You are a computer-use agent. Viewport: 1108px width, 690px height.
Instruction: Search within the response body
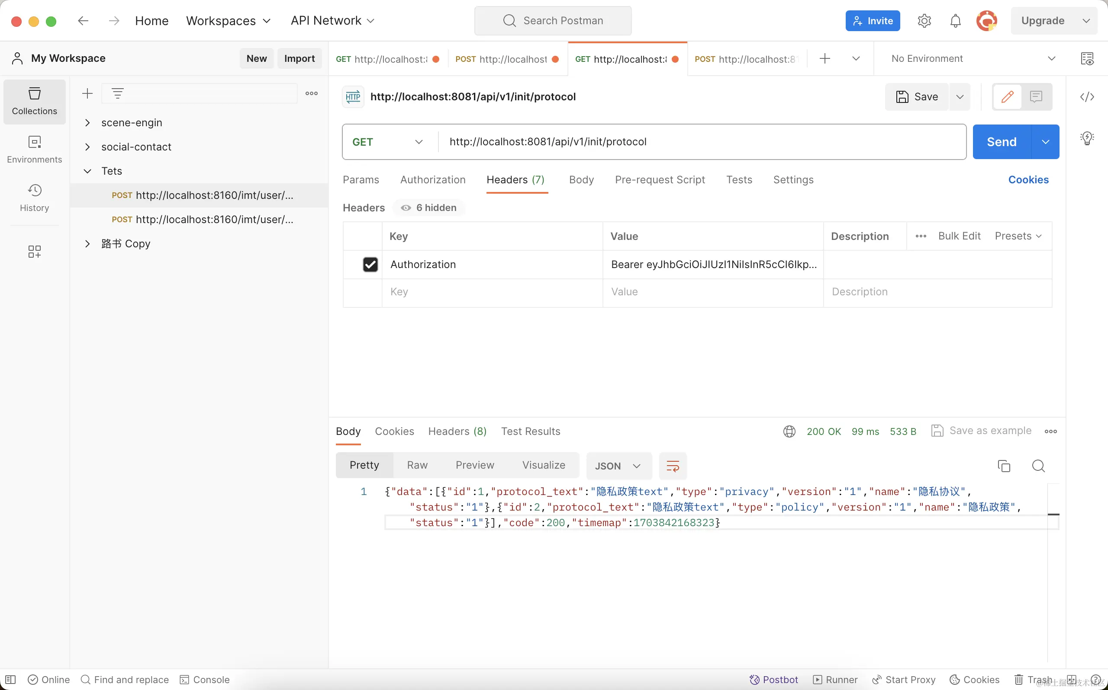pos(1038,466)
